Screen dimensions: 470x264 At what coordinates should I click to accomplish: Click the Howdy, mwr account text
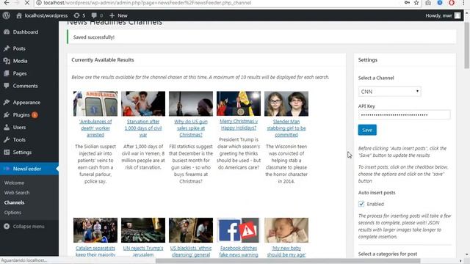438,15
